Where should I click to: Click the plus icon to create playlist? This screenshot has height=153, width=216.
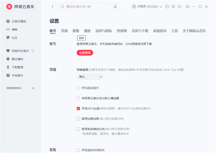33,88
